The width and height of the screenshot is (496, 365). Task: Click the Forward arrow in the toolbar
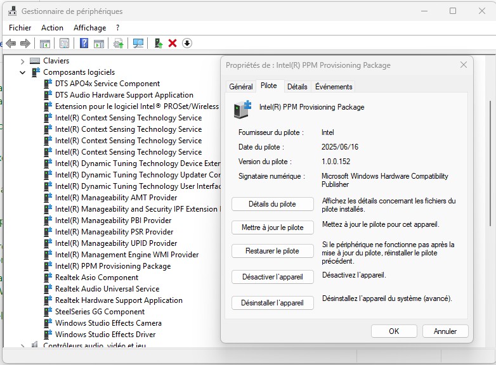click(x=25, y=43)
